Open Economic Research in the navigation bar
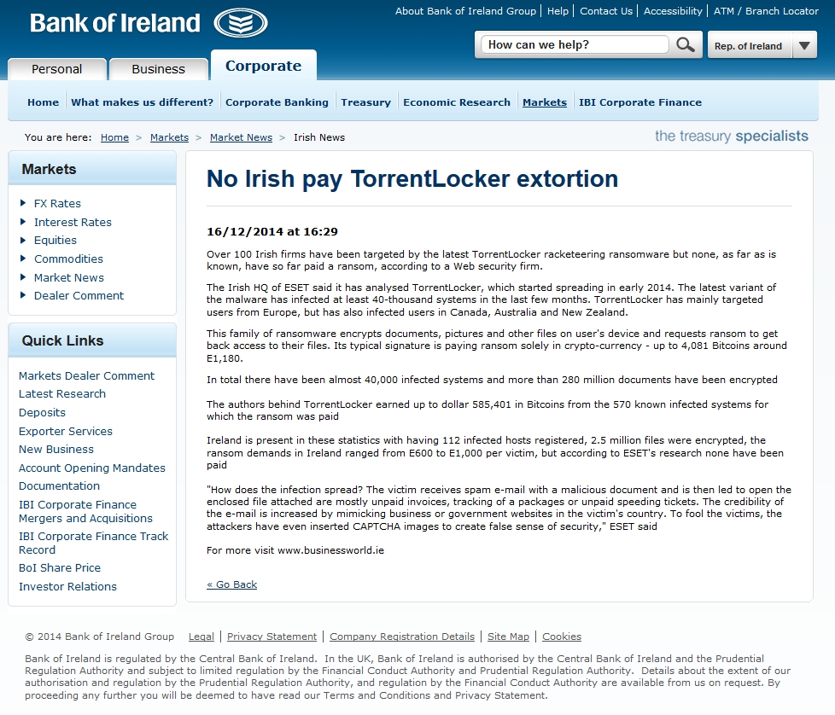This screenshot has width=835, height=715. click(x=457, y=102)
